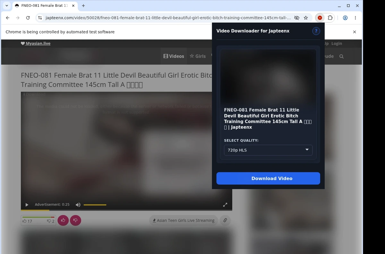
Task: Toggle fullscreen on the video player
Action: coord(225,205)
